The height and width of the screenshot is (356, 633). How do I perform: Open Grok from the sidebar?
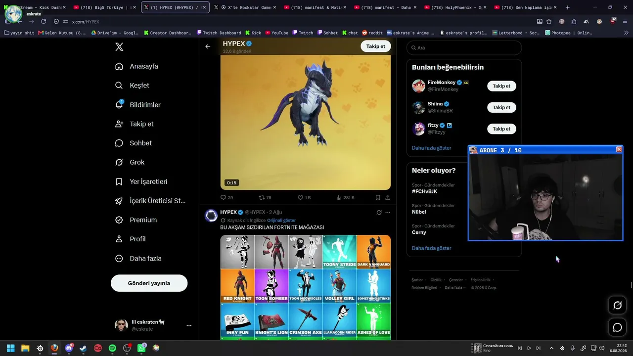tap(130, 162)
